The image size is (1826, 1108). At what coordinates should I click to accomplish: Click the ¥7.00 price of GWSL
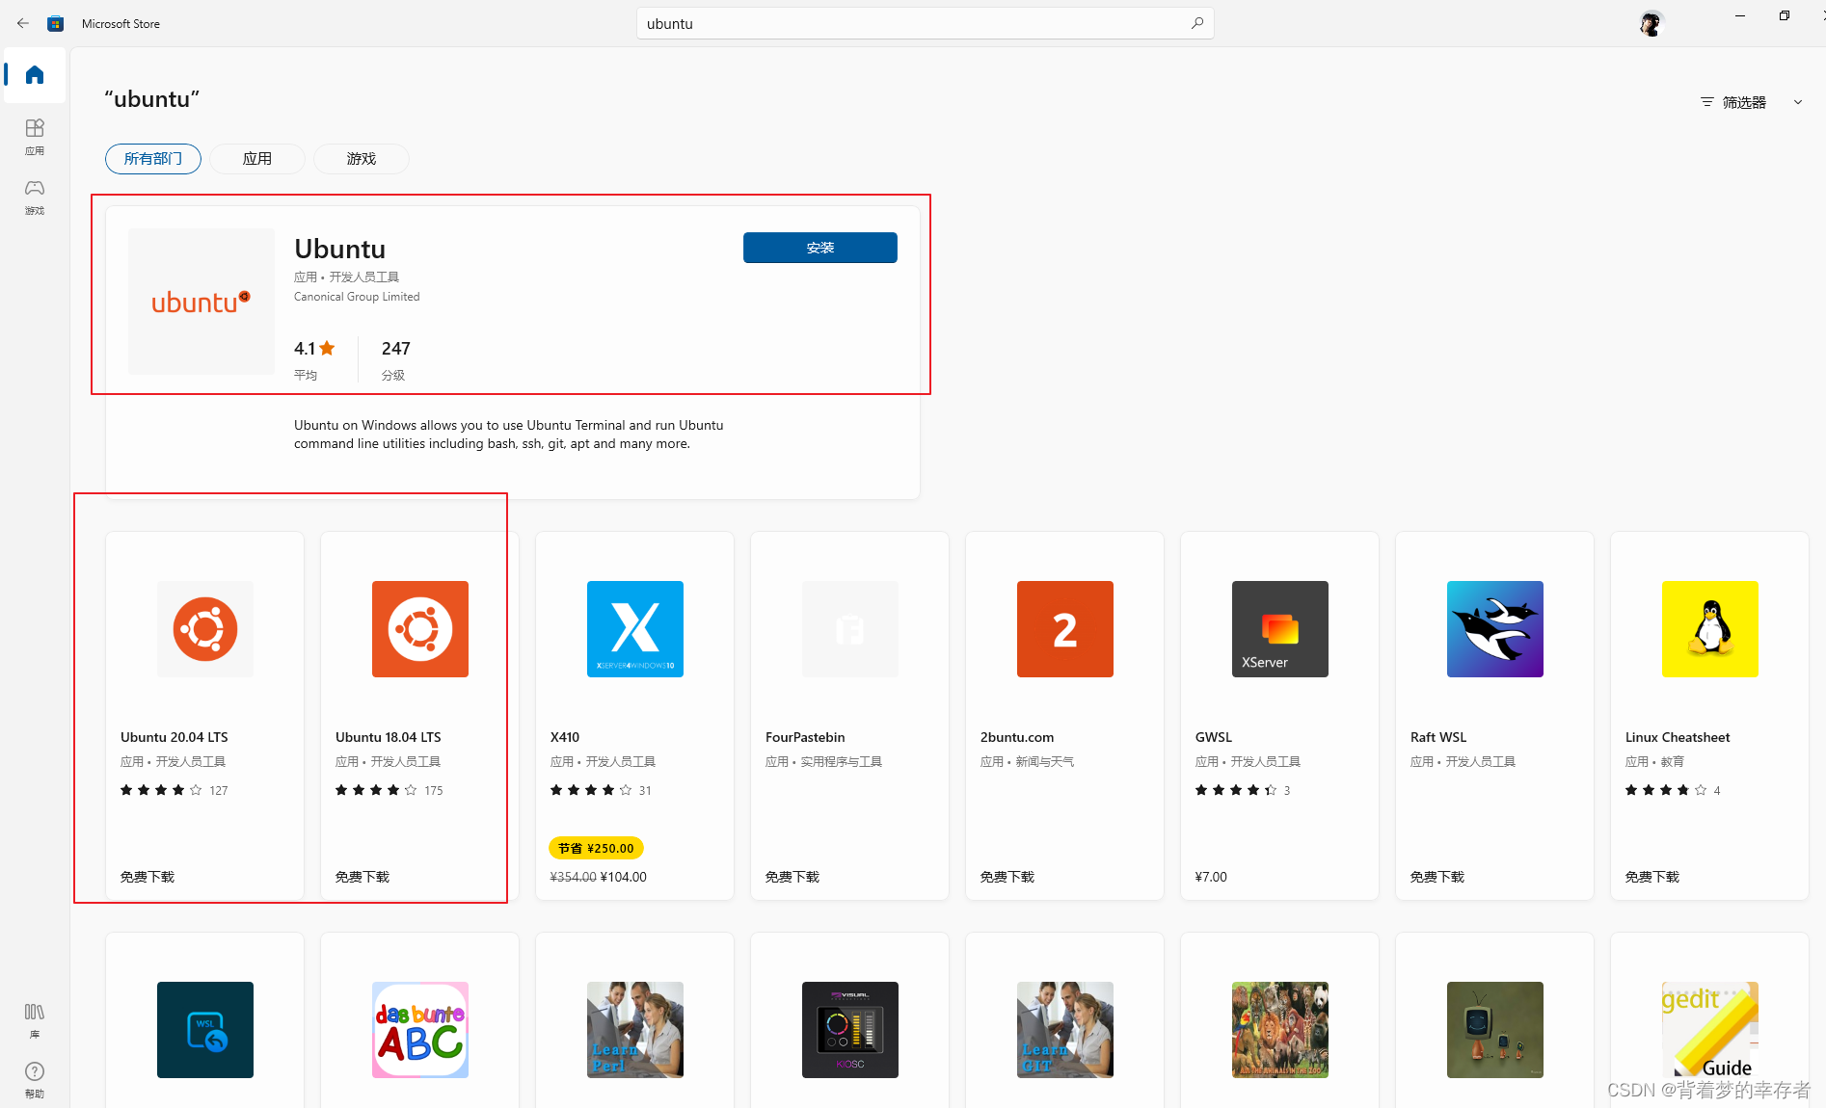pos(1211,877)
